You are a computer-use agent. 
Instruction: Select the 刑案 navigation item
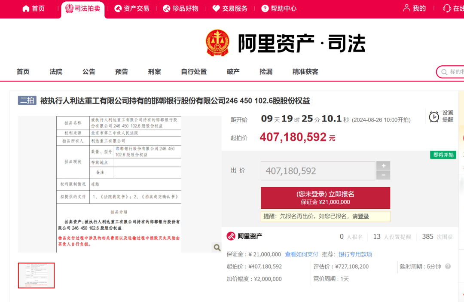coord(155,72)
